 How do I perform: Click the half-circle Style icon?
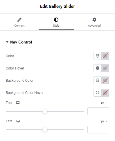[56, 20]
